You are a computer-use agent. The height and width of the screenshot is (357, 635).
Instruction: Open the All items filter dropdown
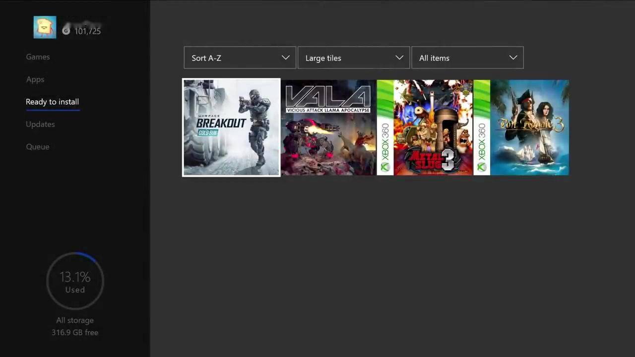[x=467, y=58]
